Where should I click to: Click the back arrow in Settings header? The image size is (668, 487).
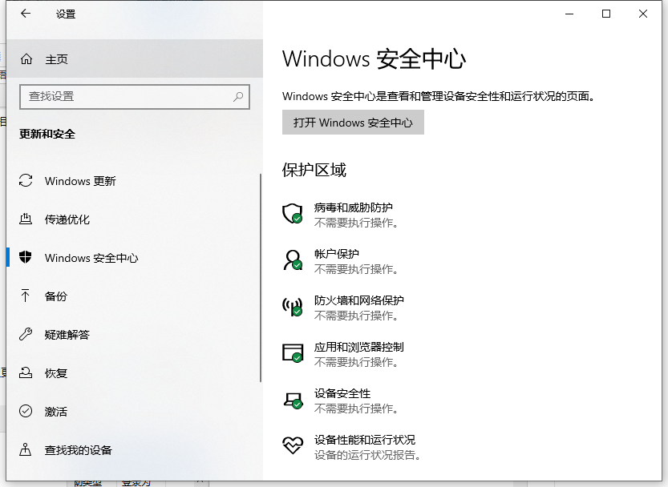(x=26, y=14)
